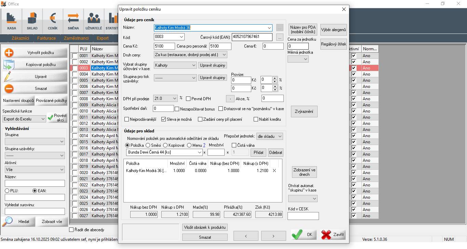
Task: Expand Přepočet jednotek dropdown
Action: click(280, 136)
